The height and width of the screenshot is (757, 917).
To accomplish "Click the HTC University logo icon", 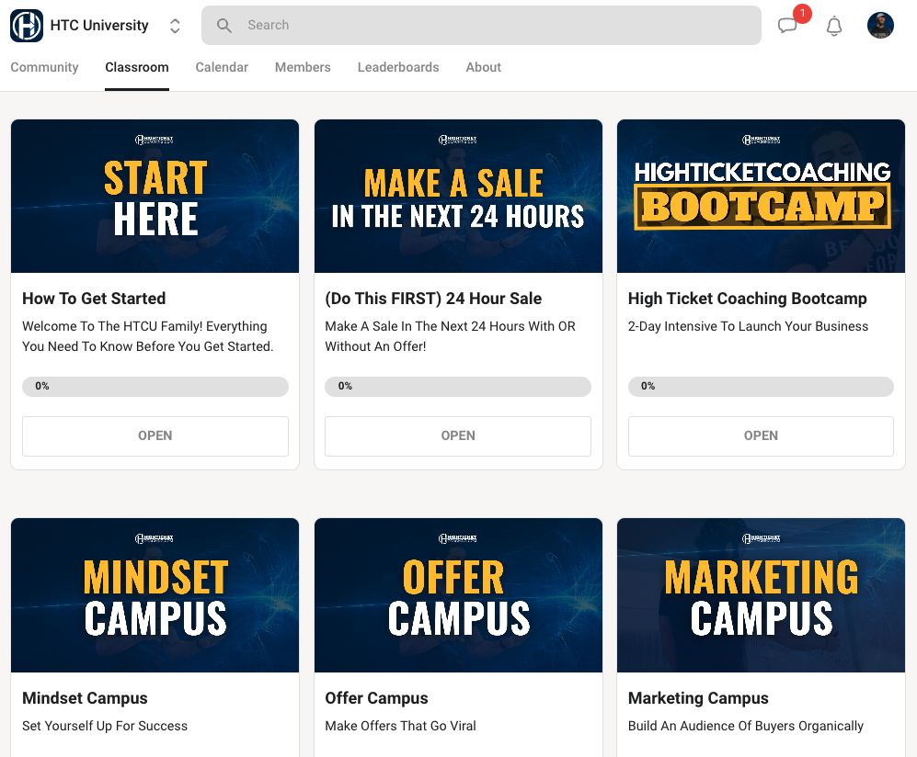I will pyautogui.click(x=27, y=26).
